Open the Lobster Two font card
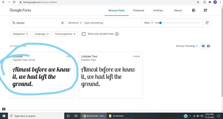The height and width of the screenshot is (119, 223). click(111, 75)
